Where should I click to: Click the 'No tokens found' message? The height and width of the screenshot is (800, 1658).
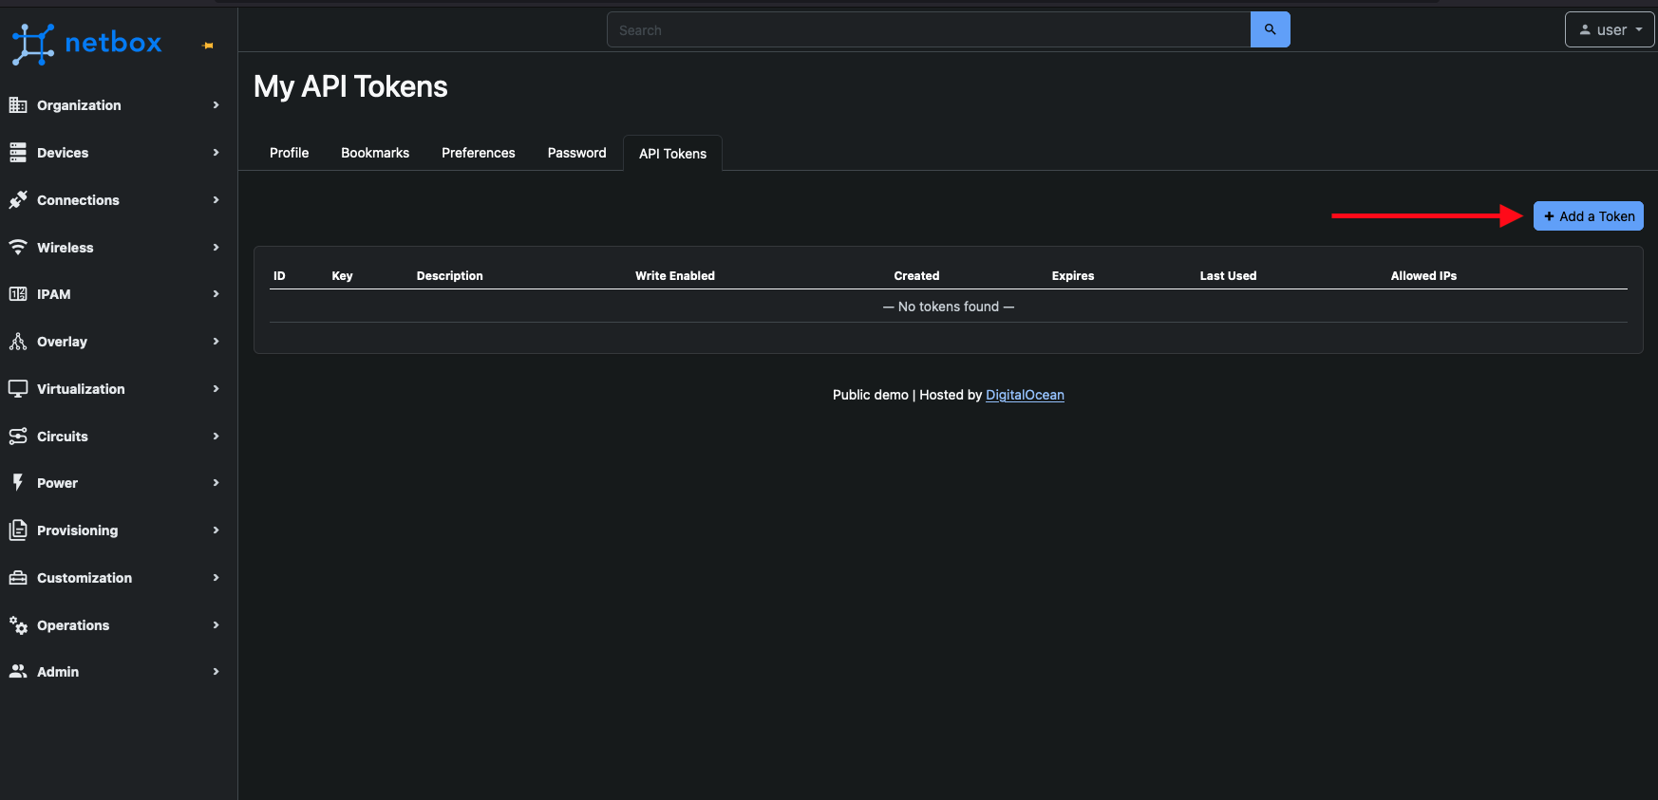pos(949,307)
